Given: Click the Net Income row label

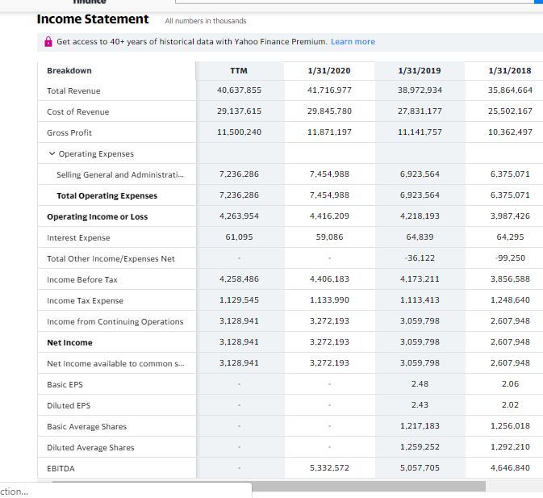Looking at the screenshot, I should coord(69,342).
